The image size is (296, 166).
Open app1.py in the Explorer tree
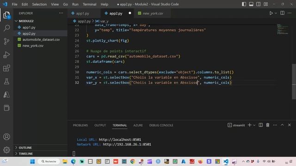click(x=29, y=28)
